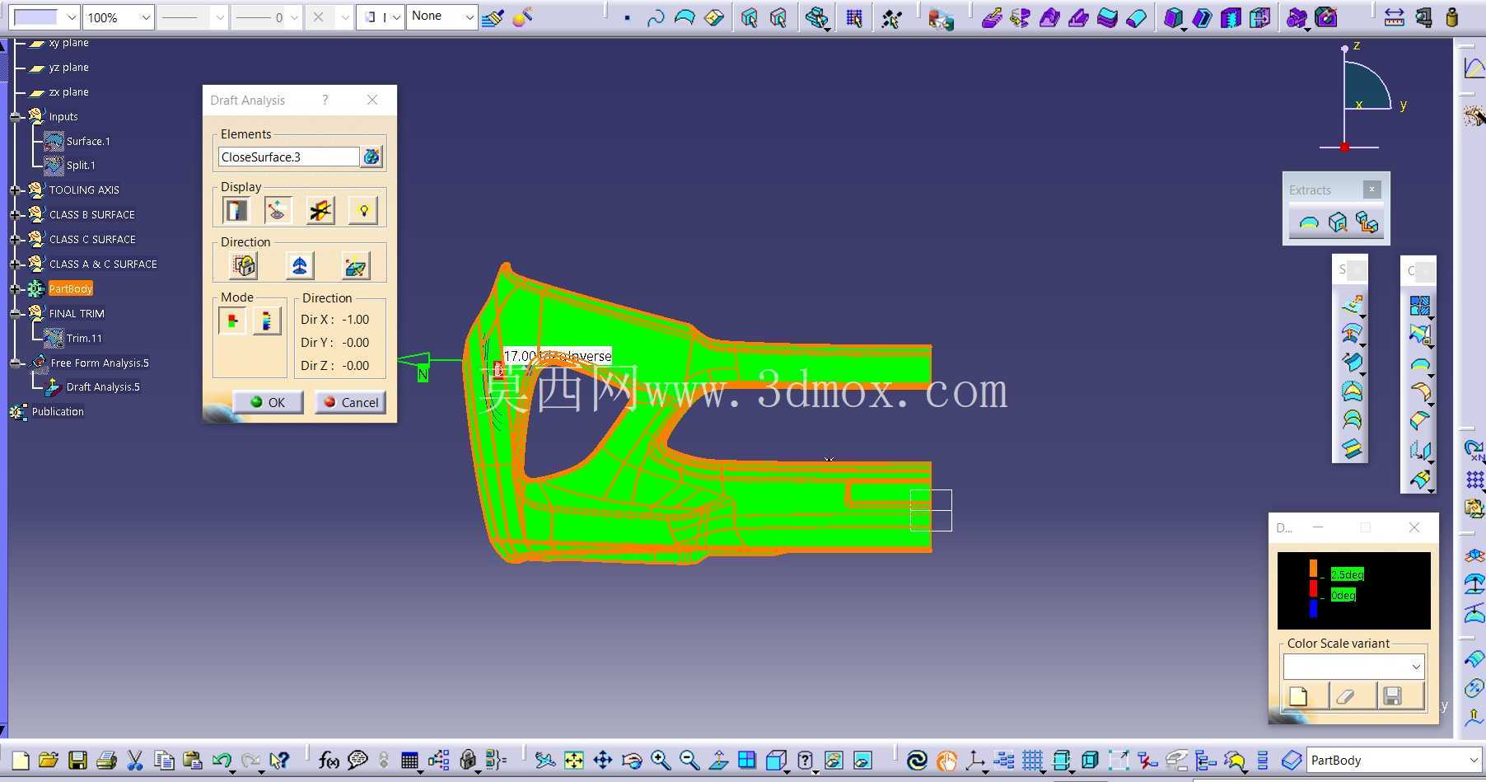Expand the CLASS C SURFACE tree node
This screenshot has height=782, width=1486.
point(15,240)
